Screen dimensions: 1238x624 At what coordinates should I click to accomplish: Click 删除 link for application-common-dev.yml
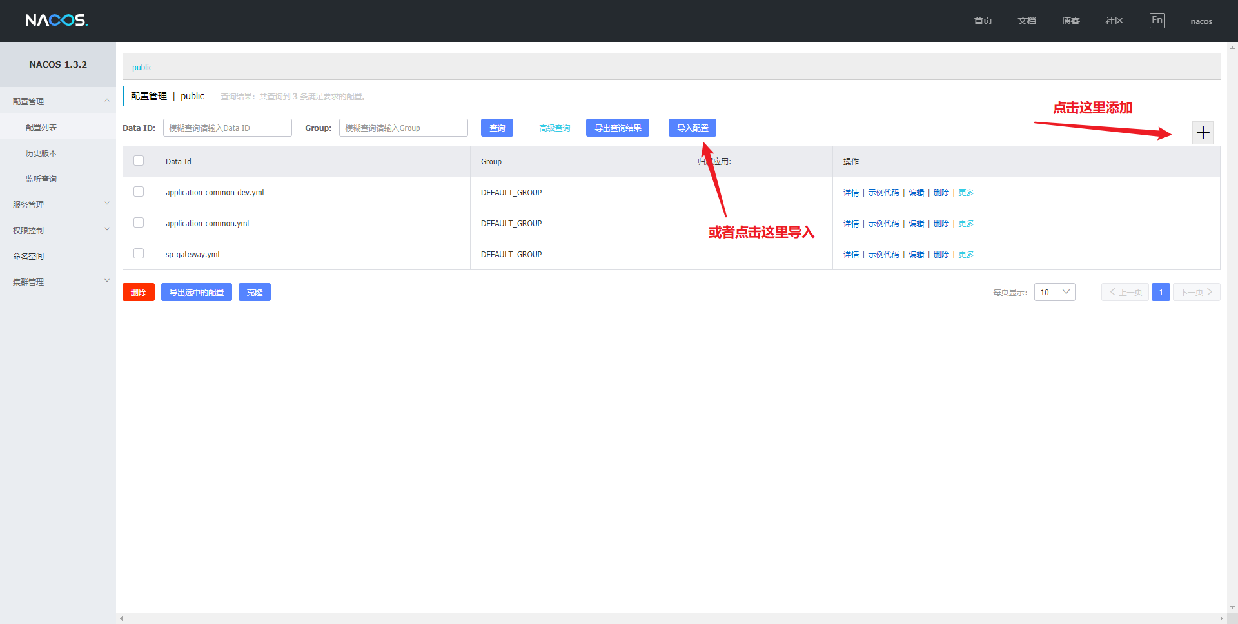[941, 193]
